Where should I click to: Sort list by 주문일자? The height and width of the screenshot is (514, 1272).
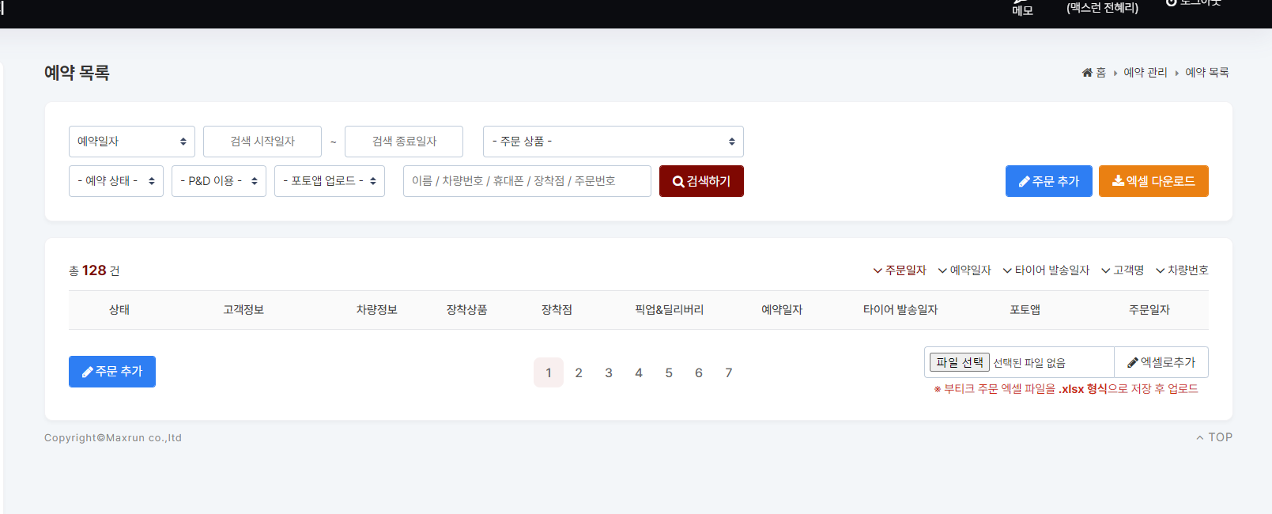coord(900,270)
